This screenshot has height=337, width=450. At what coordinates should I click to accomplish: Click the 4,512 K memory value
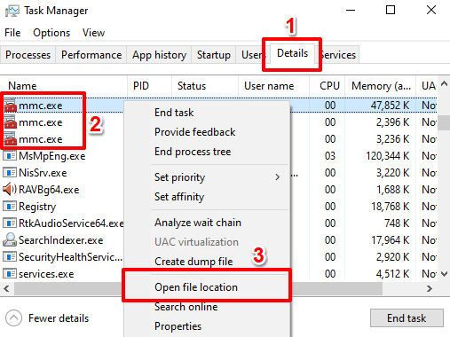click(392, 274)
